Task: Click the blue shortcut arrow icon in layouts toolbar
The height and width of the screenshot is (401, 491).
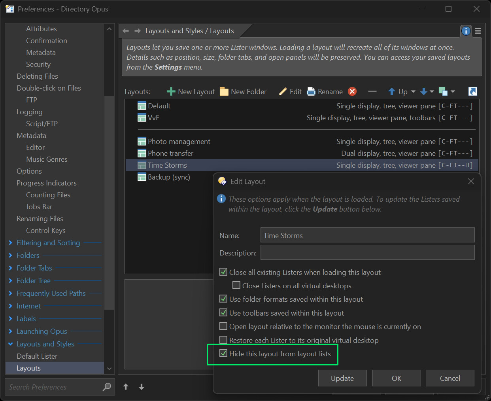Action: point(472,92)
